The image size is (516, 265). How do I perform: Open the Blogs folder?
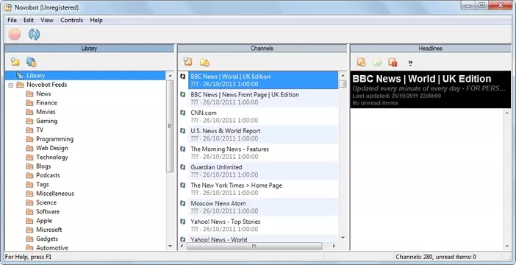(x=43, y=166)
